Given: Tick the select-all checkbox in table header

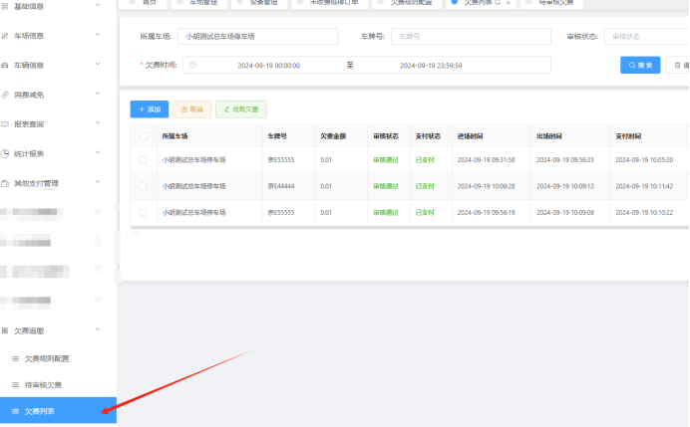Looking at the screenshot, I should (144, 136).
